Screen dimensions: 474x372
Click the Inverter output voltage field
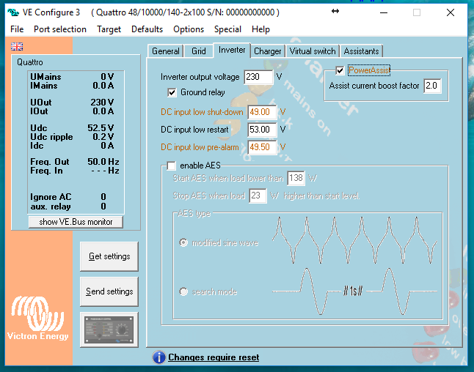[258, 77]
